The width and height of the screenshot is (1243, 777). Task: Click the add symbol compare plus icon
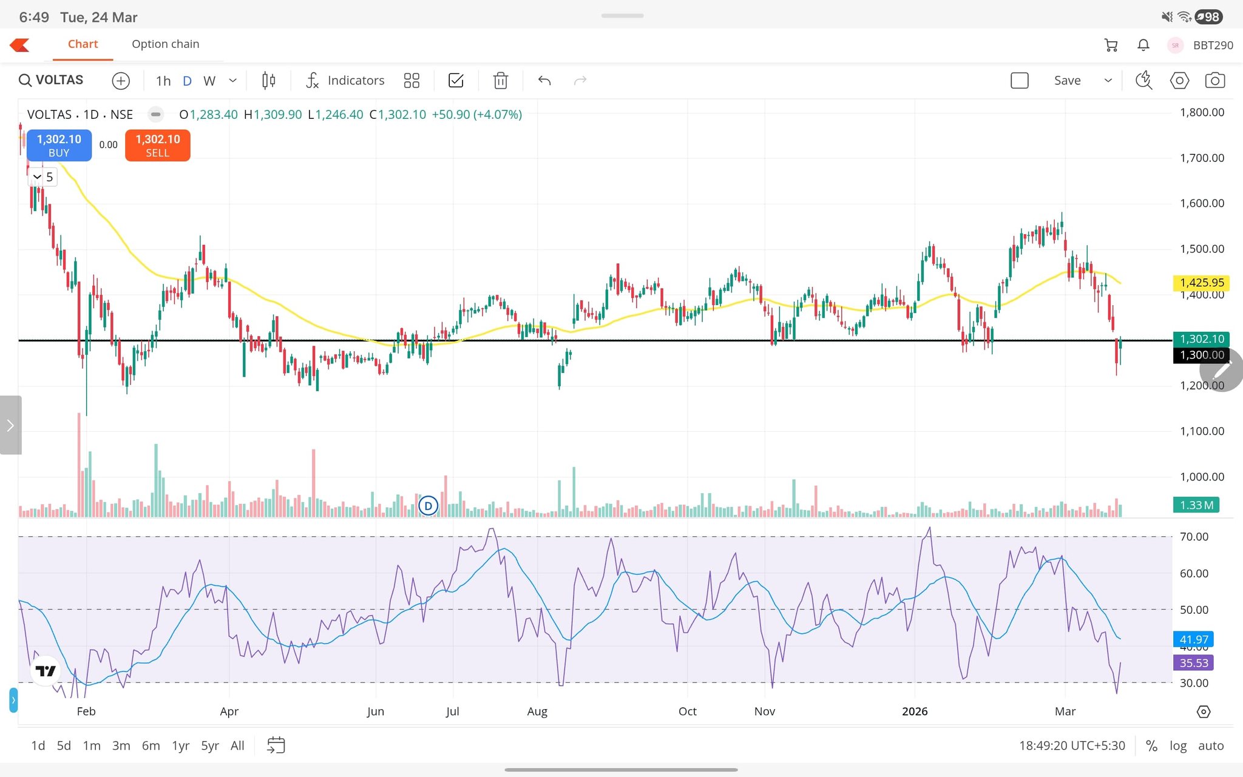(x=121, y=81)
